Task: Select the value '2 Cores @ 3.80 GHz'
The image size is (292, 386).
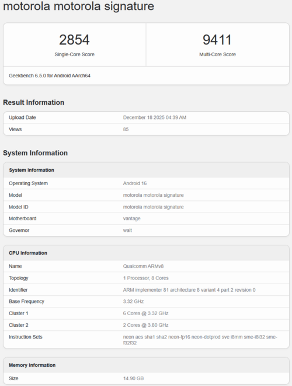Action: click(x=146, y=325)
